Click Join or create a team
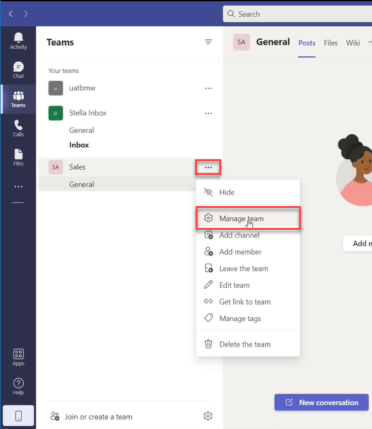 click(x=98, y=417)
